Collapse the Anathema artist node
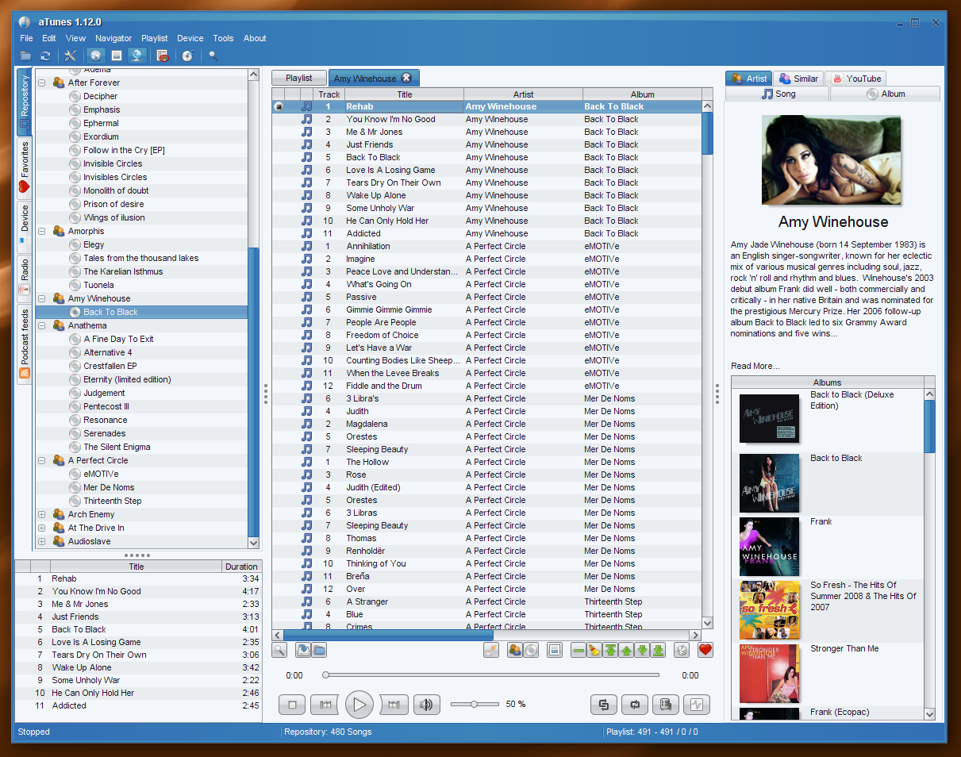 [42, 325]
